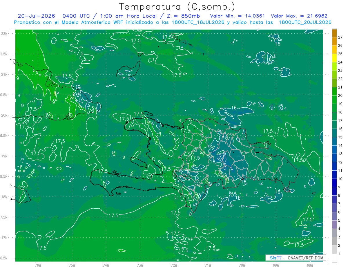Click the '22N' latitude axis label
This screenshot has height=269, width=348.
point(5,34)
